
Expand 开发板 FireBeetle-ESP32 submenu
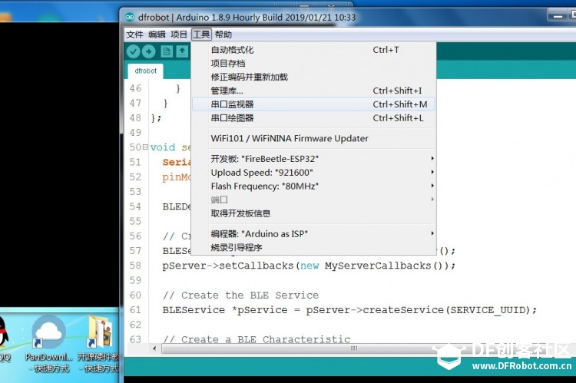coord(313,159)
